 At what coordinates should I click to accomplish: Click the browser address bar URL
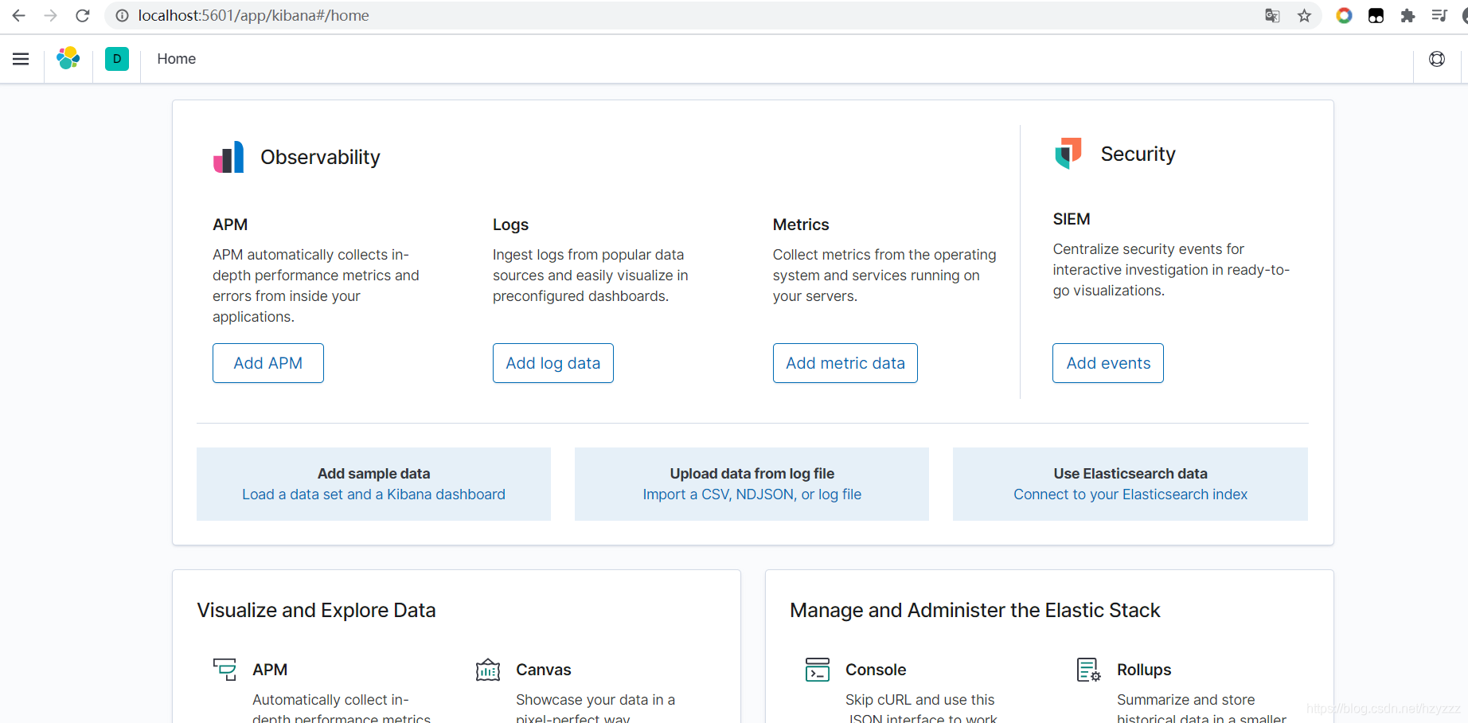(253, 16)
